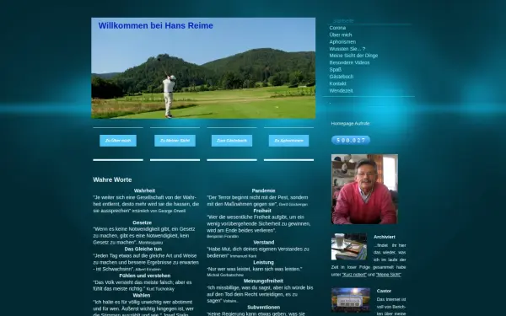Click the 'Das Gleiche tun' heading
506x316 pixels.
pos(143,249)
